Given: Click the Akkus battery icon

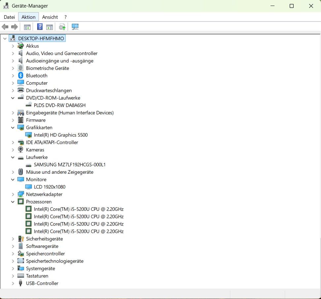Looking at the screenshot, I should (x=20, y=46).
